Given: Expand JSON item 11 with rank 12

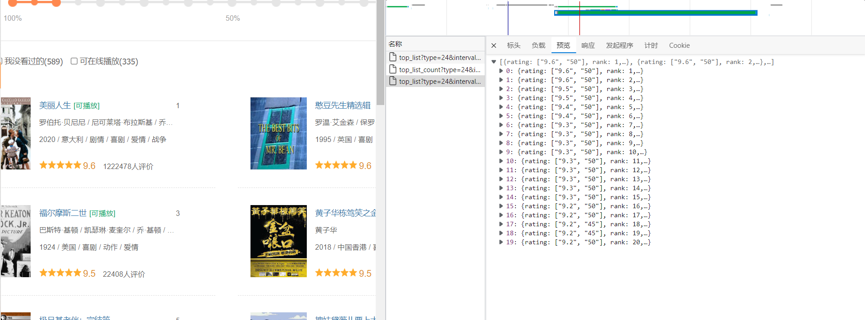Looking at the screenshot, I should pos(501,170).
